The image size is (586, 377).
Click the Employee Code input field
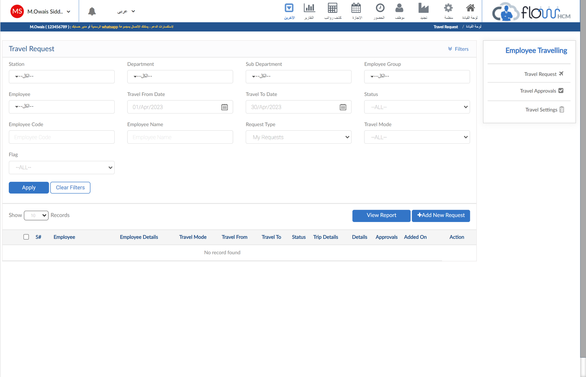pos(62,137)
